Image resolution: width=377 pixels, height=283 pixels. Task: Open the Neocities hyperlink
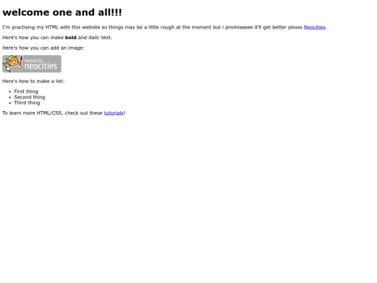point(314,27)
